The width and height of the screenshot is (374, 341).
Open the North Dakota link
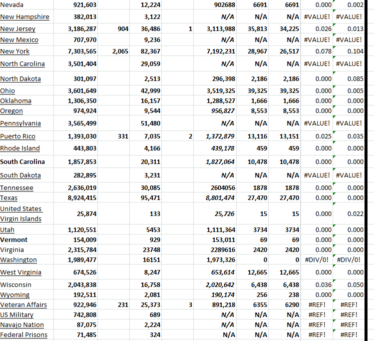pyautogui.click(x=20, y=79)
